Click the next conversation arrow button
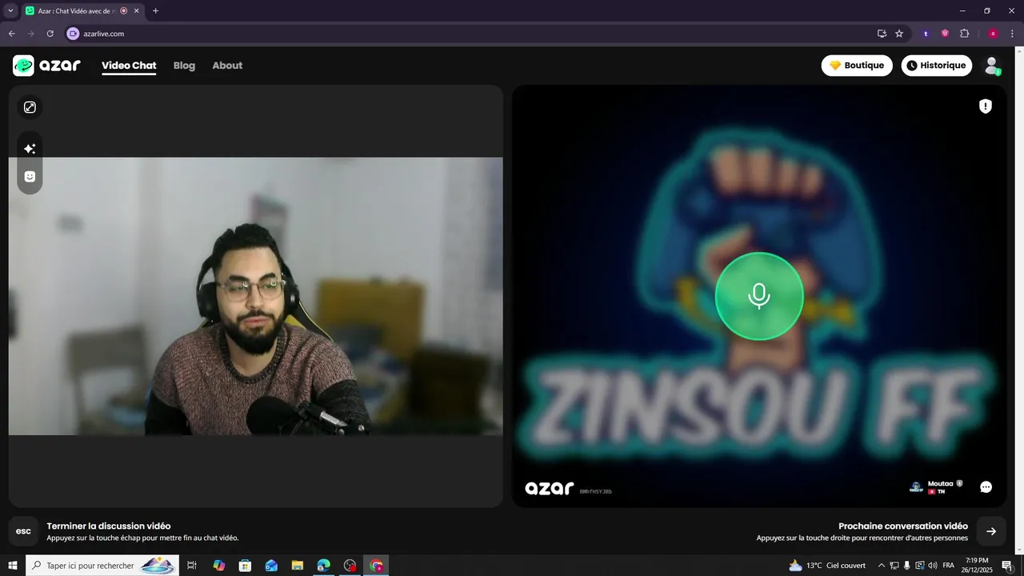Image resolution: width=1024 pixels, height=576 pixels. pyautogui.click(x=991, y=531)
